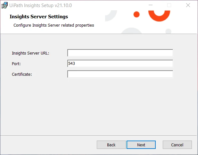Click the 'Certificate:' label
This screenshot has height=155, width=198.
coord(22,74)
